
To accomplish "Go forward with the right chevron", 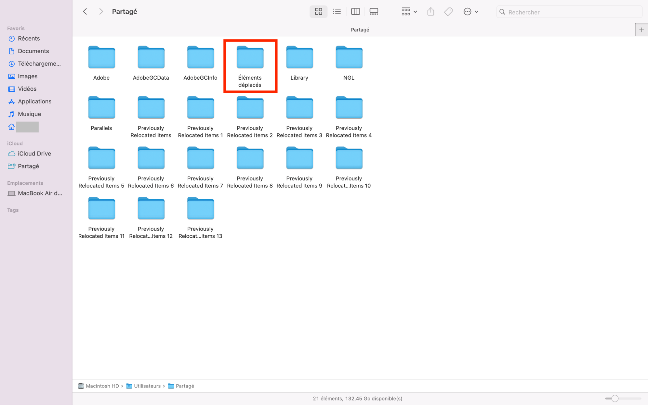I will pyautogui.click(x=101, y=12).
